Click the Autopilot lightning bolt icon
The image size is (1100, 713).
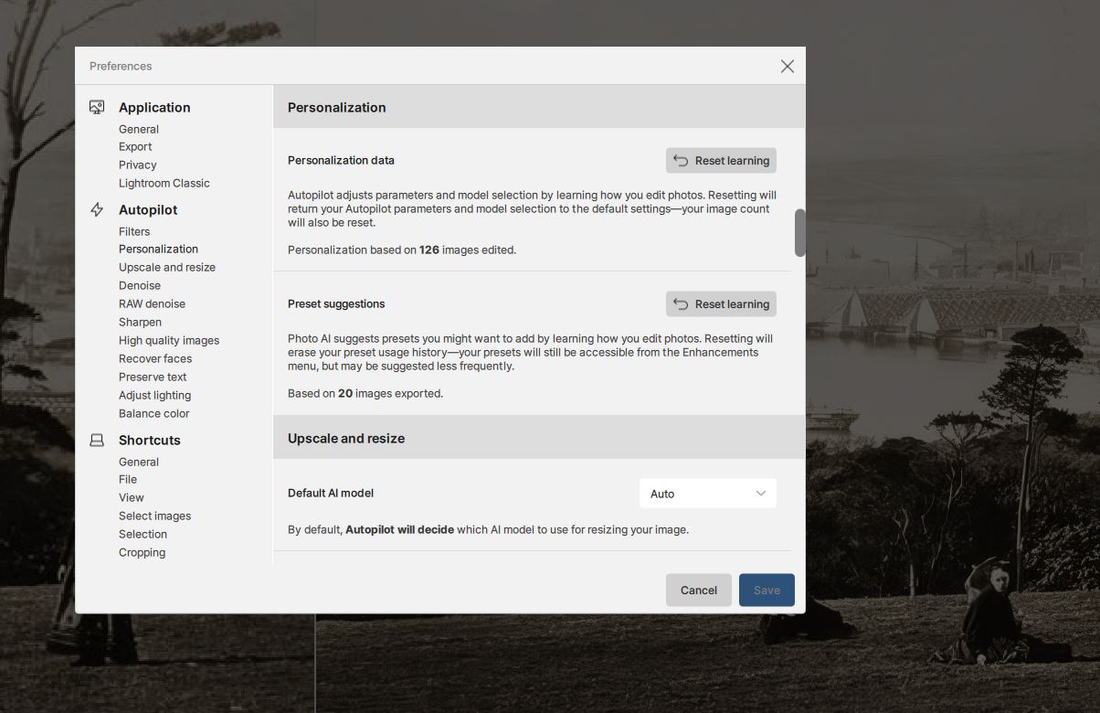click(x=97, y=209)
